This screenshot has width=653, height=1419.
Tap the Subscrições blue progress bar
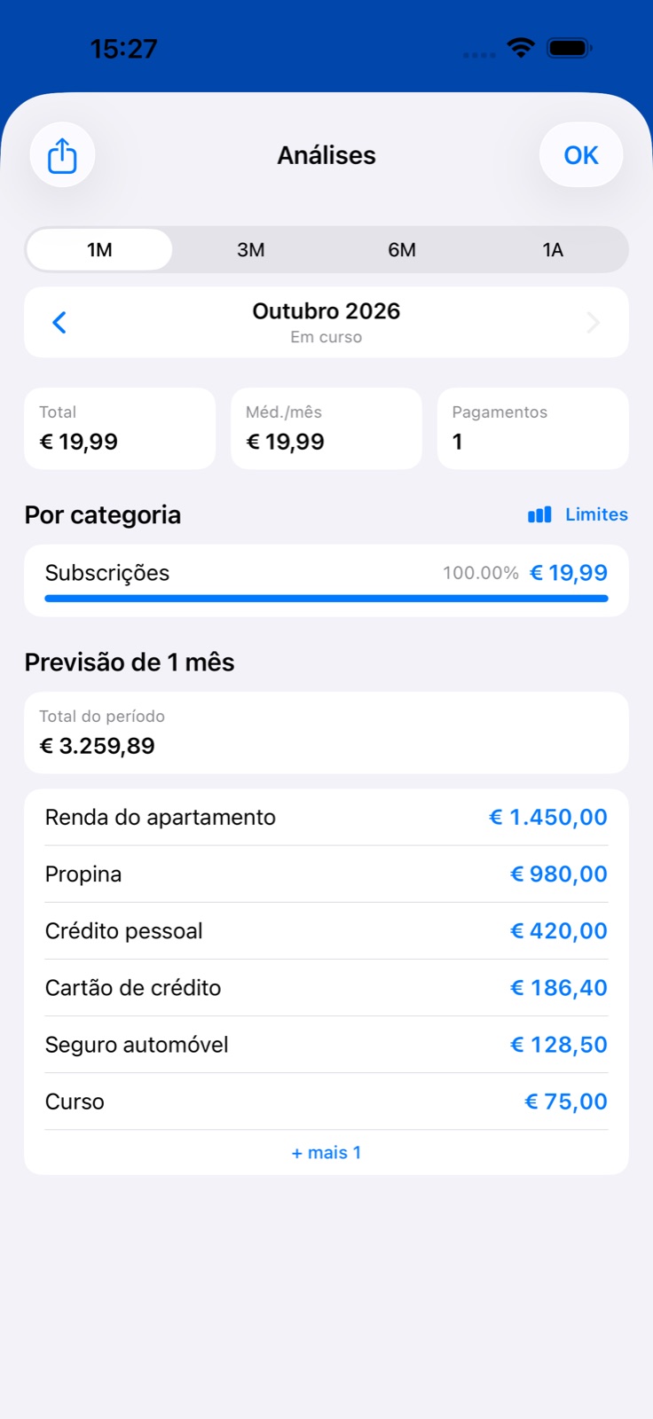pyautogui.click(x=326, y=599)
